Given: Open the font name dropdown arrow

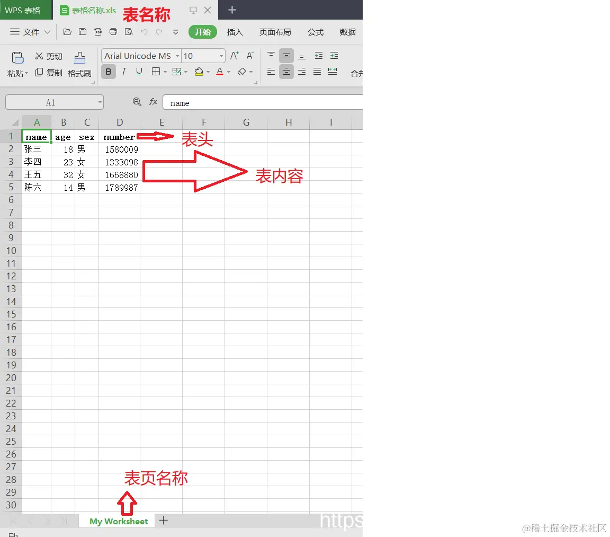Looking at the screenshot, I should pos(177,56).
